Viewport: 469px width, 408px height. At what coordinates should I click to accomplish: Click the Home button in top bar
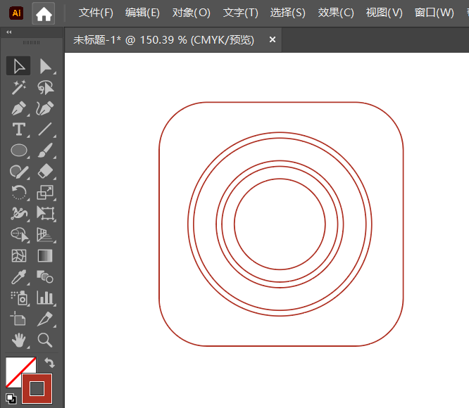44,13
